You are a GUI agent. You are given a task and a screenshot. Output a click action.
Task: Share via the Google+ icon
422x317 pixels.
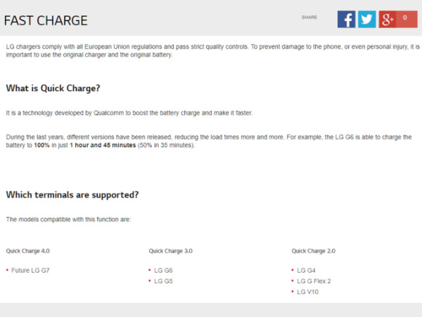tap(388, 19)
